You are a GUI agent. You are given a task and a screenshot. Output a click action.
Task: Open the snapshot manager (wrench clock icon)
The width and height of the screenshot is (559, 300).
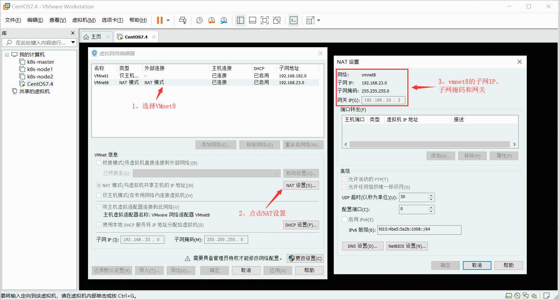pyautogui.click(x=224, y=20)
